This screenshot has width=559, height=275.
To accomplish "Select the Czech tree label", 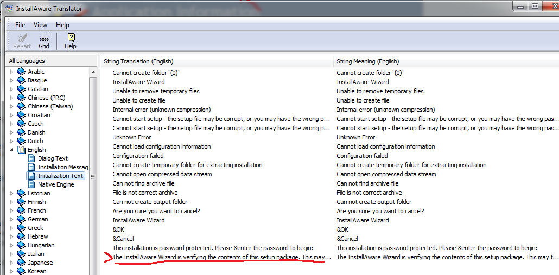I will (36, 124).
